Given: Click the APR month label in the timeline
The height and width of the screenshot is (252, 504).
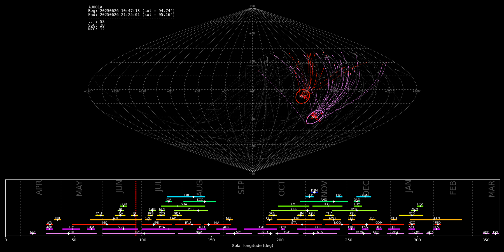Looking at the screenshot, I should point(39,187).
